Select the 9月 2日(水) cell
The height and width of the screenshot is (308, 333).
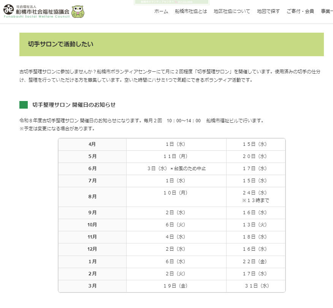[176, 213]
